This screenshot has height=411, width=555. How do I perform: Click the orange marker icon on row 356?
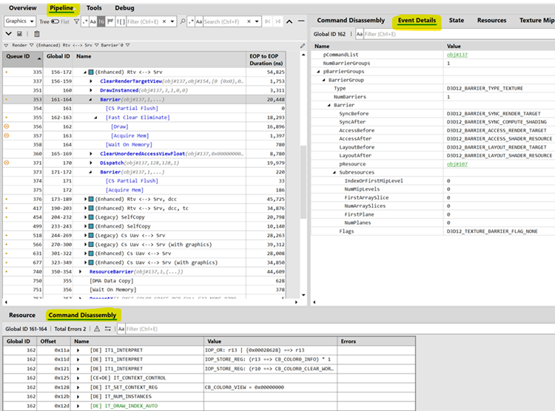point(7,126)
